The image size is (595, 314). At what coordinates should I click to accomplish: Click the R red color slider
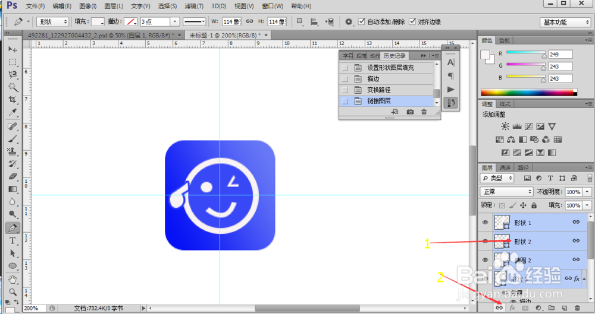(x=526, y=53)
